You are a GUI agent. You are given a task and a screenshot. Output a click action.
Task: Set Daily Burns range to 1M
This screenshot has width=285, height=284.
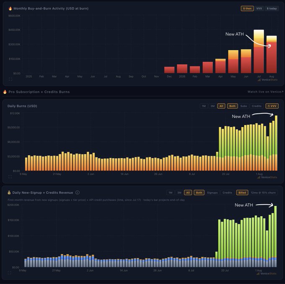pyautogui.click(x=204, y=106)
